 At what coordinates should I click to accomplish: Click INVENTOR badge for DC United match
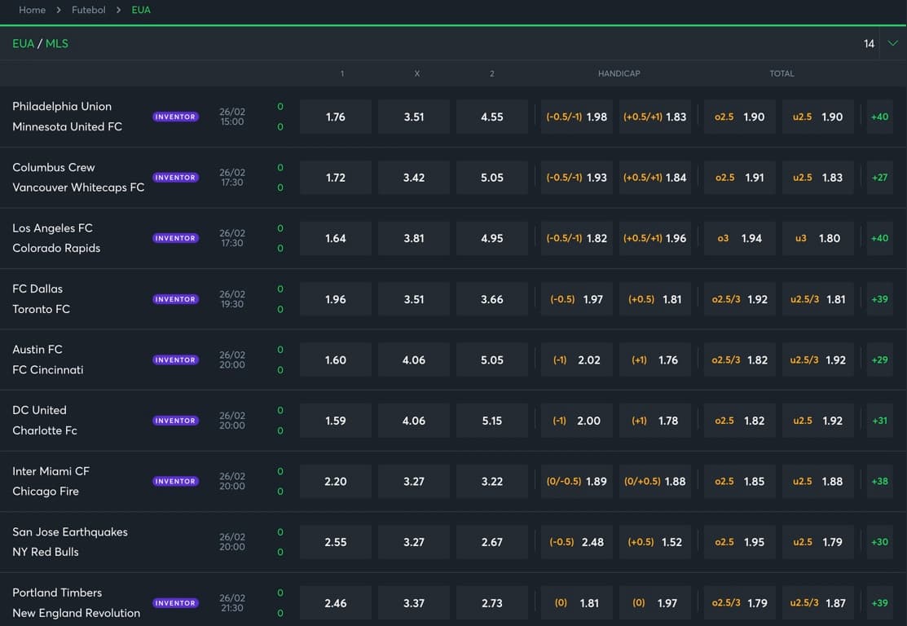click(x=175, y=421)
